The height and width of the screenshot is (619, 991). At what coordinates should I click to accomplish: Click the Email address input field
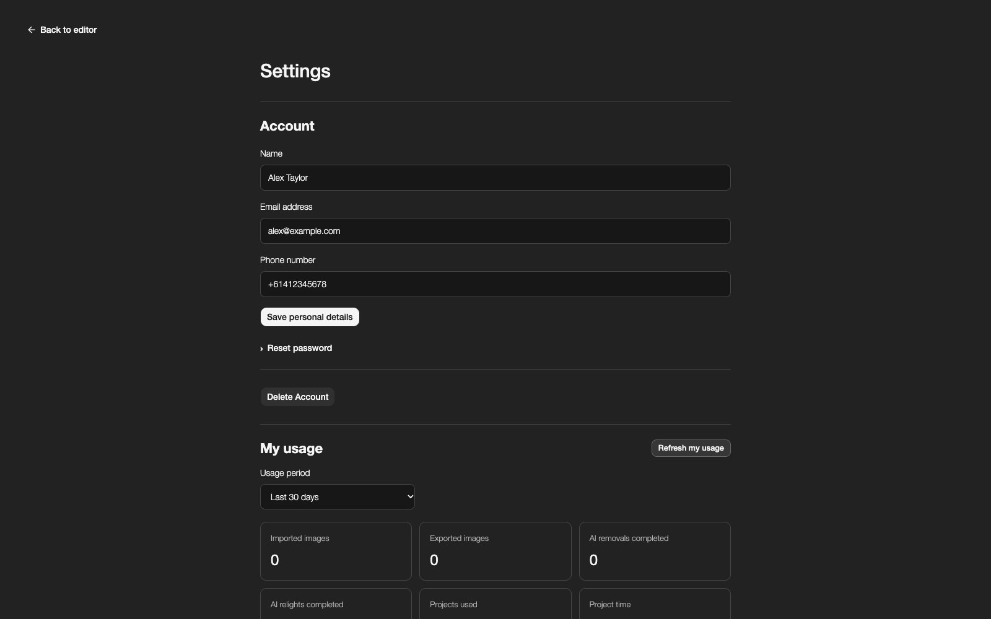[495, 231]
